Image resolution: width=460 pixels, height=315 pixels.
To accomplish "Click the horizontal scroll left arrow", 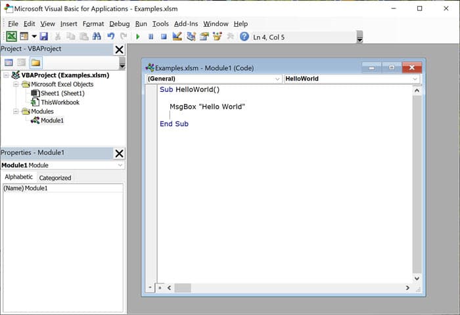I will [170, 287].
